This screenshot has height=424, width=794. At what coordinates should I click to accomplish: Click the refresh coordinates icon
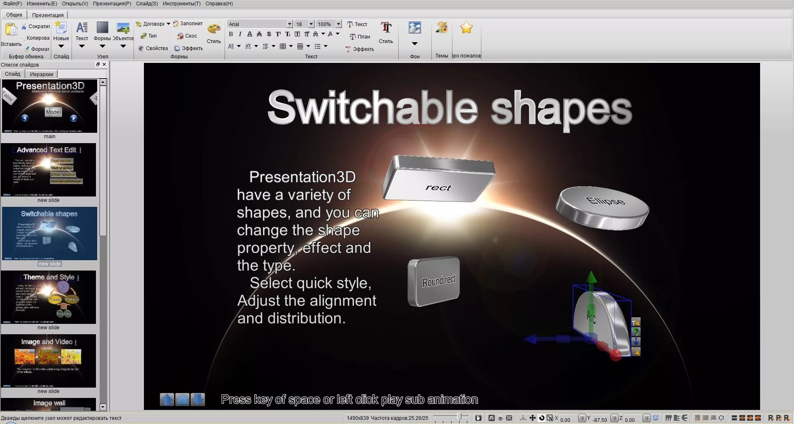pyautogui.click(x=655, y=418)
